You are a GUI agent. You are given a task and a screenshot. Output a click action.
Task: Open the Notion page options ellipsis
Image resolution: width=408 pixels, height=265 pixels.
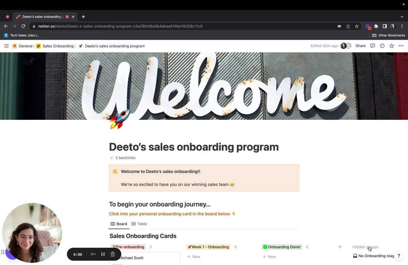coord(401,46)
